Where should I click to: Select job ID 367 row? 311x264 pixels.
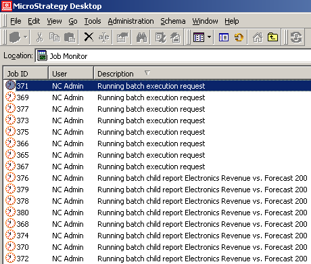158,167
